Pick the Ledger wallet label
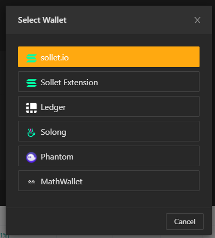 click(53, 107)
